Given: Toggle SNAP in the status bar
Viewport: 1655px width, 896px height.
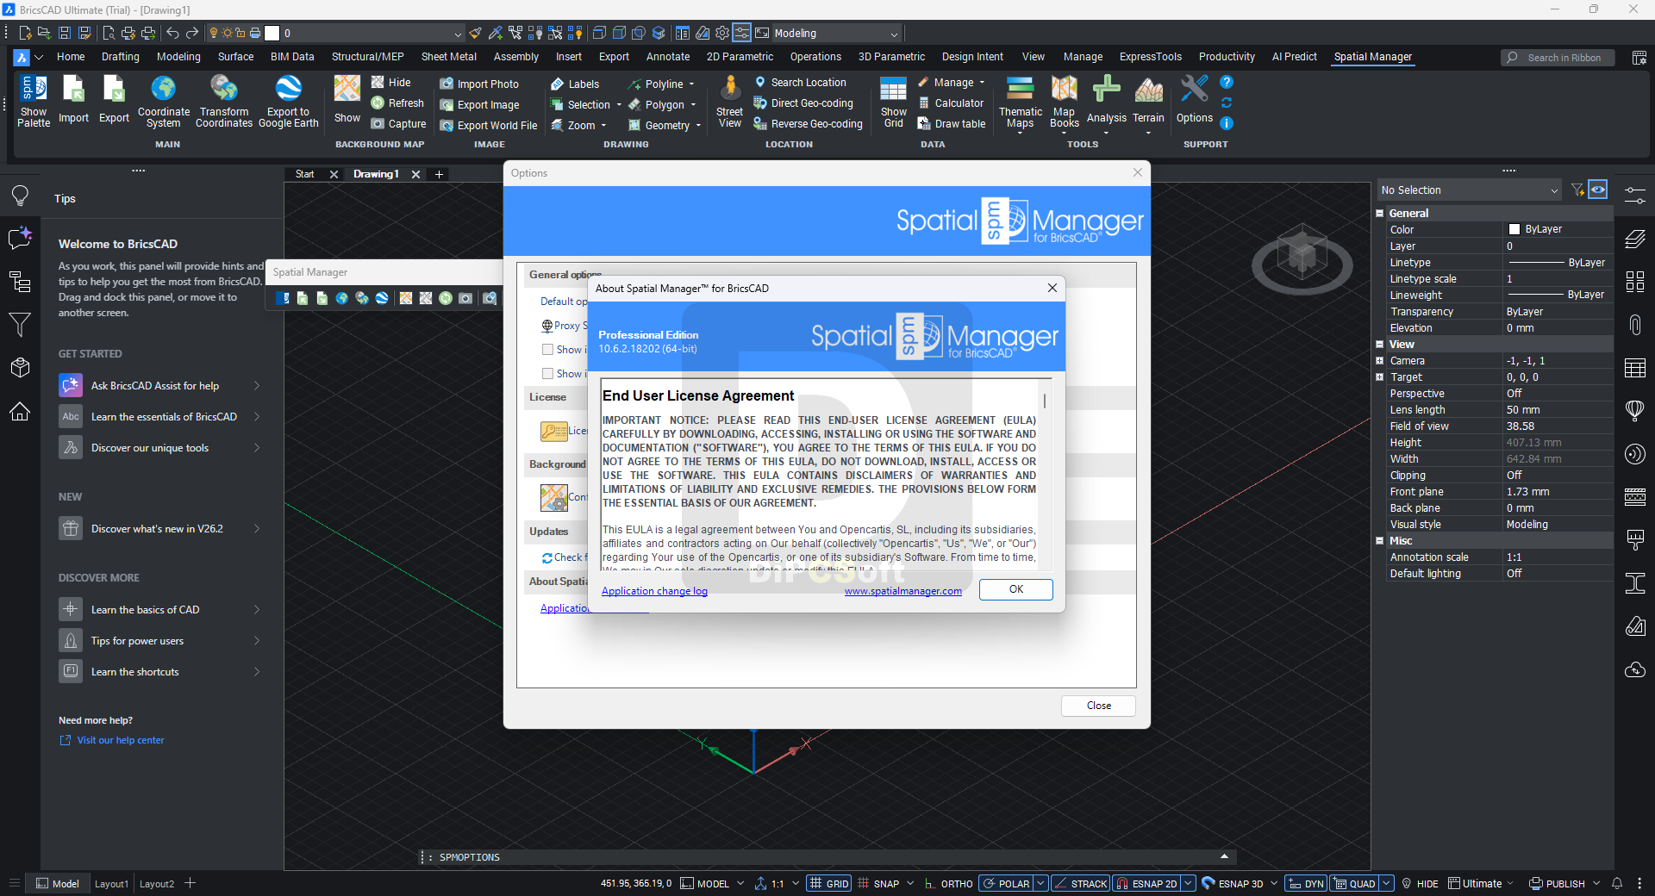Looking at the screenshot, I should pyautogui.click(x=878, y=883).
